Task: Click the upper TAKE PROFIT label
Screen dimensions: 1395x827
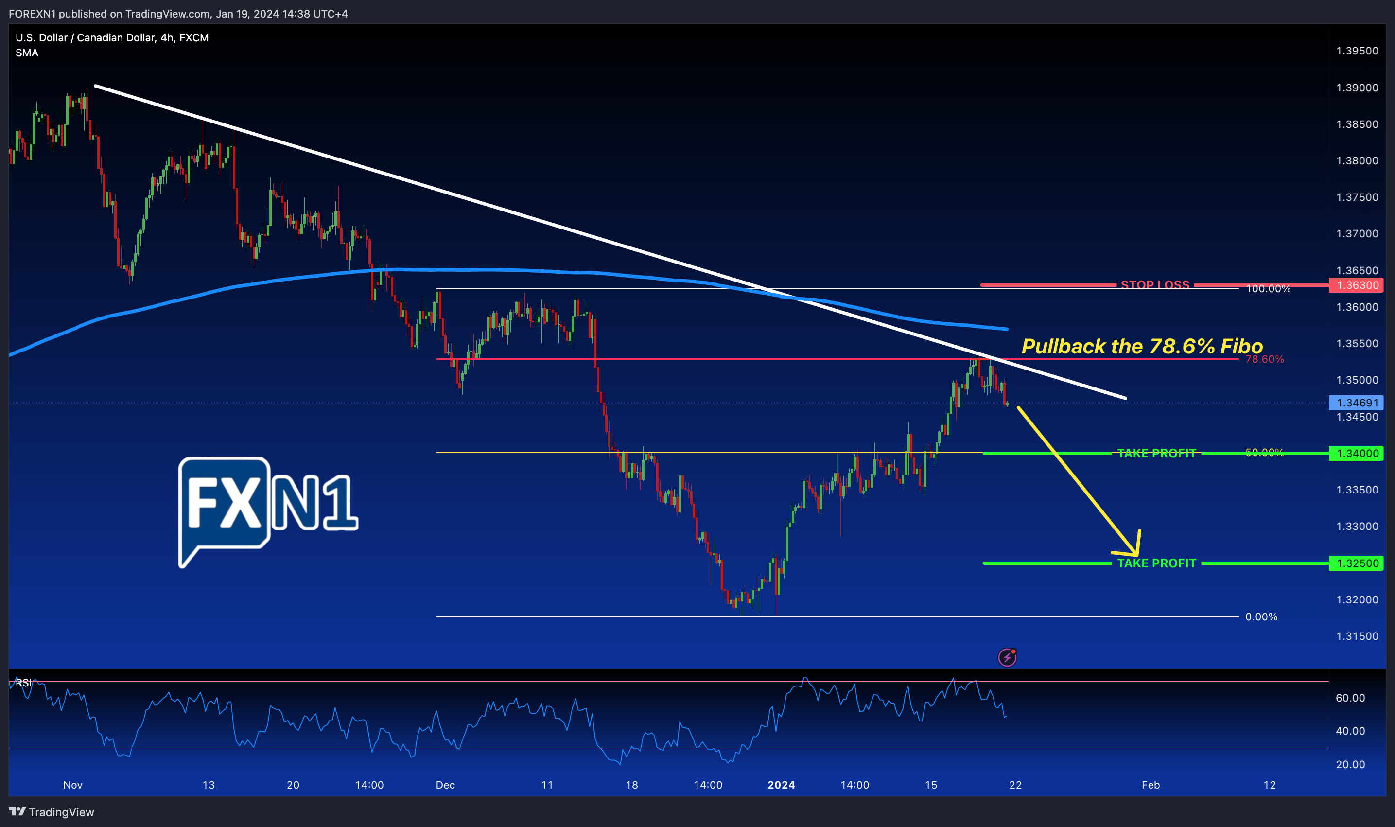Action: tap(1156, 453)
